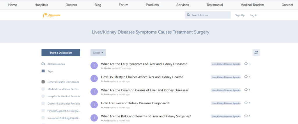Click the refresh discussions icon button
The width and height of the screenshot is (298, 124).
[256, 52]
